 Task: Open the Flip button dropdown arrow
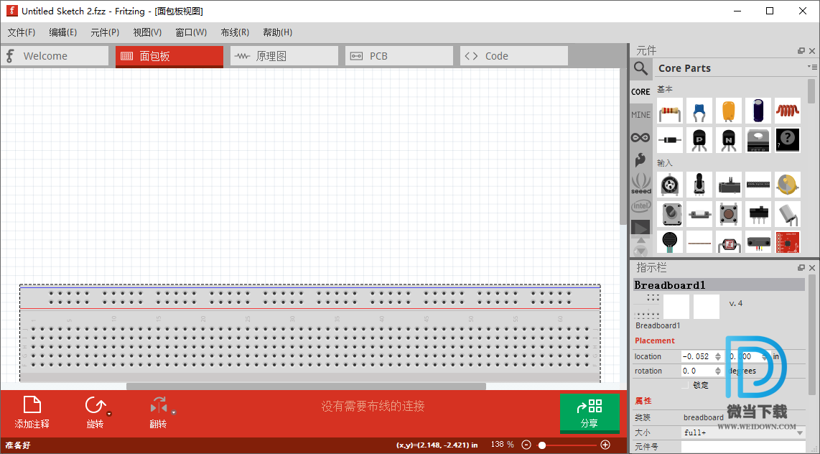point(174,412)
